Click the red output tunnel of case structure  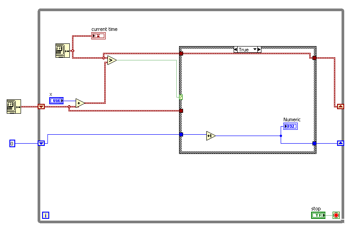[x=314, y=58]
